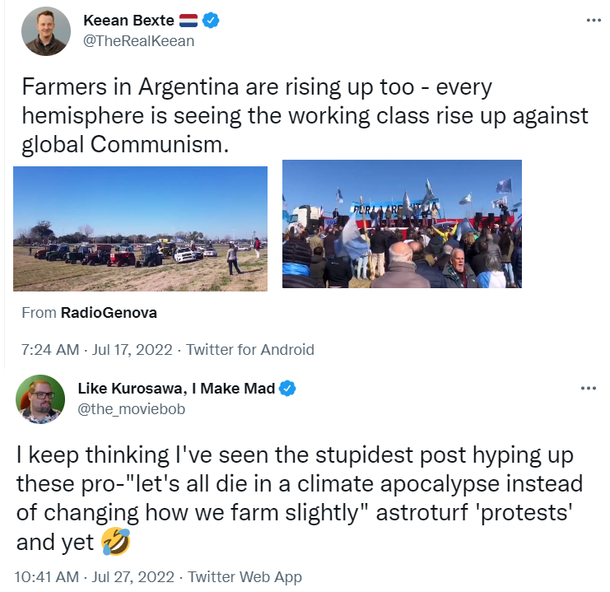Open the_moviebob's profile avatar
This screenshot has width=610, height=592.
(x=40, y=401)
